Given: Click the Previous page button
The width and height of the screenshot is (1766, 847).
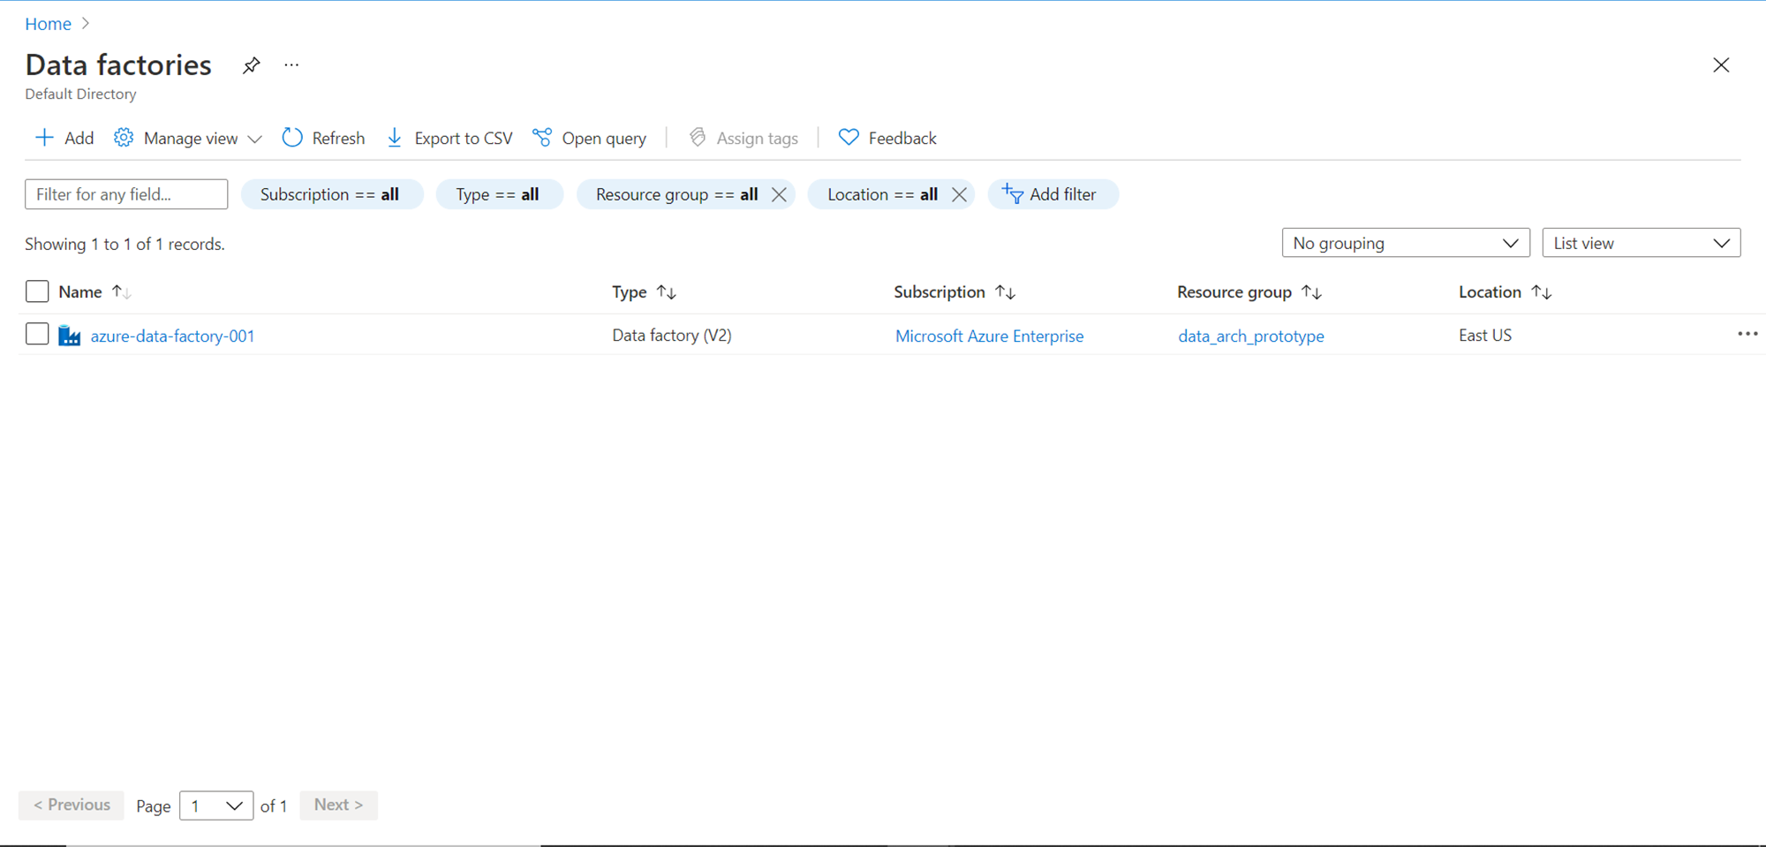Looking at the screenshot, I should 72,805.
